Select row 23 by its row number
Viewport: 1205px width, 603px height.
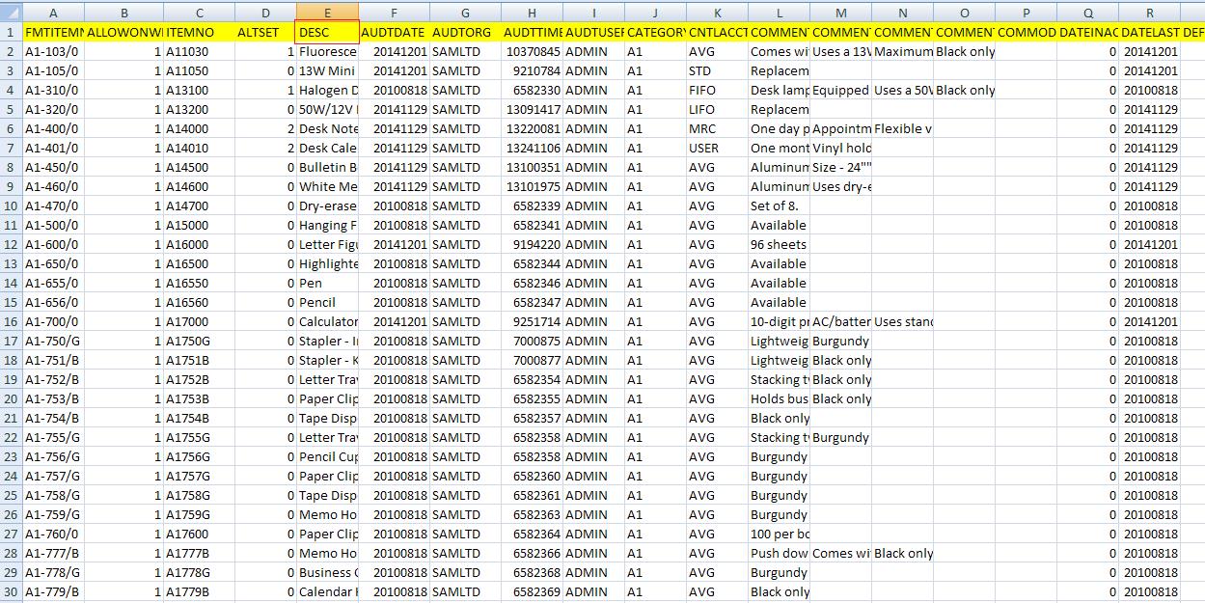click(11, 456)
